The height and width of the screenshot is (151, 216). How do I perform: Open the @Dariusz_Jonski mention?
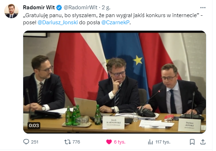[x=58, y=22]
